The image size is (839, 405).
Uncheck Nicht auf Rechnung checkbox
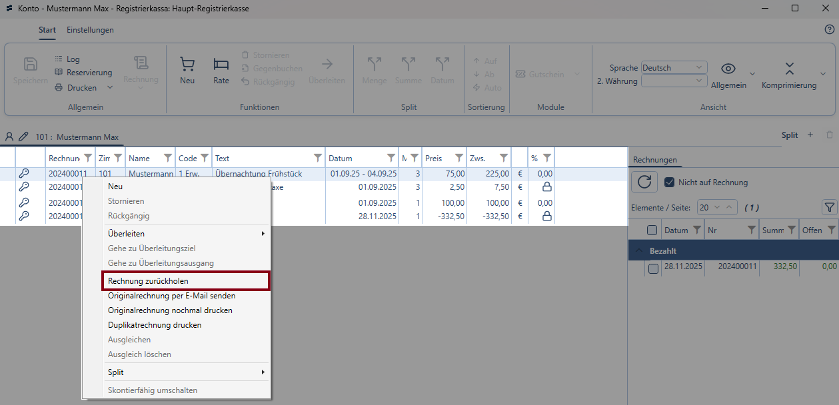(x=670, y=183)
